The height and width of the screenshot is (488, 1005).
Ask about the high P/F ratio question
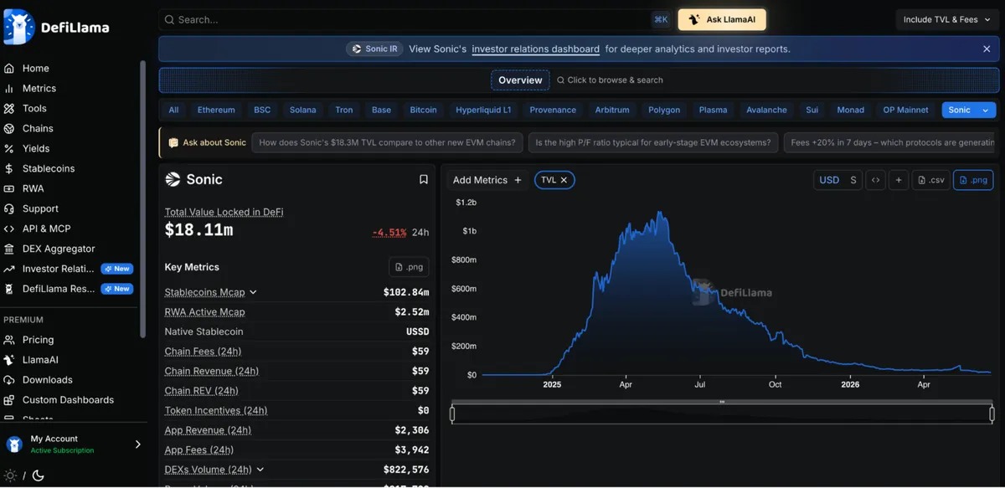[653, 143]
